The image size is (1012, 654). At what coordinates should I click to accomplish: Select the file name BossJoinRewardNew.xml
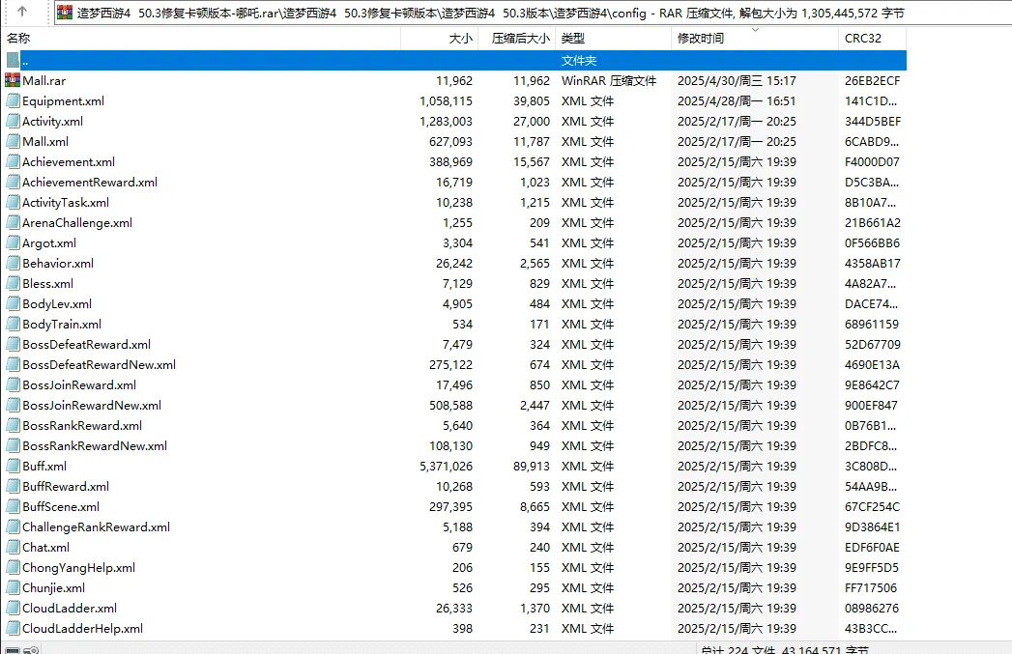point(92,405)
